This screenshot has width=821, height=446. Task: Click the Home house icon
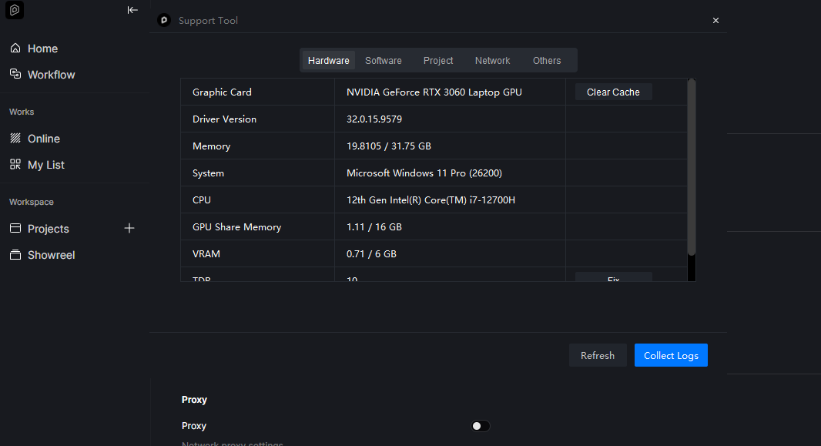[x=15, y=49]
